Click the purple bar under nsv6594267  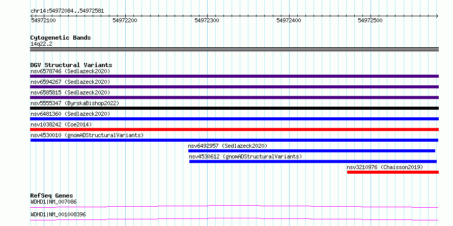click(234, 87)
